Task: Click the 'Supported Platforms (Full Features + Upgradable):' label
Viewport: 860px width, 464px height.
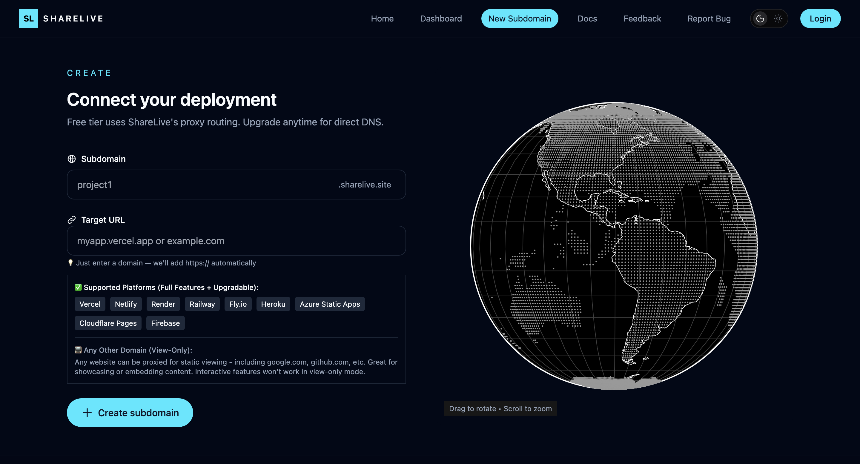Action: pyautogui.click(x=171, y=287)
